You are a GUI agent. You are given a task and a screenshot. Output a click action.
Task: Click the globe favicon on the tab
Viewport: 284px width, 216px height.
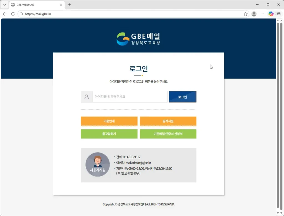tap(13, 5)
